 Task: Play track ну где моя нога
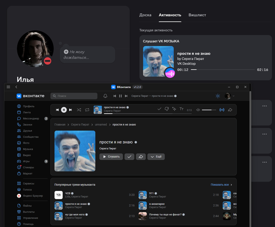[x=95, y=216]
